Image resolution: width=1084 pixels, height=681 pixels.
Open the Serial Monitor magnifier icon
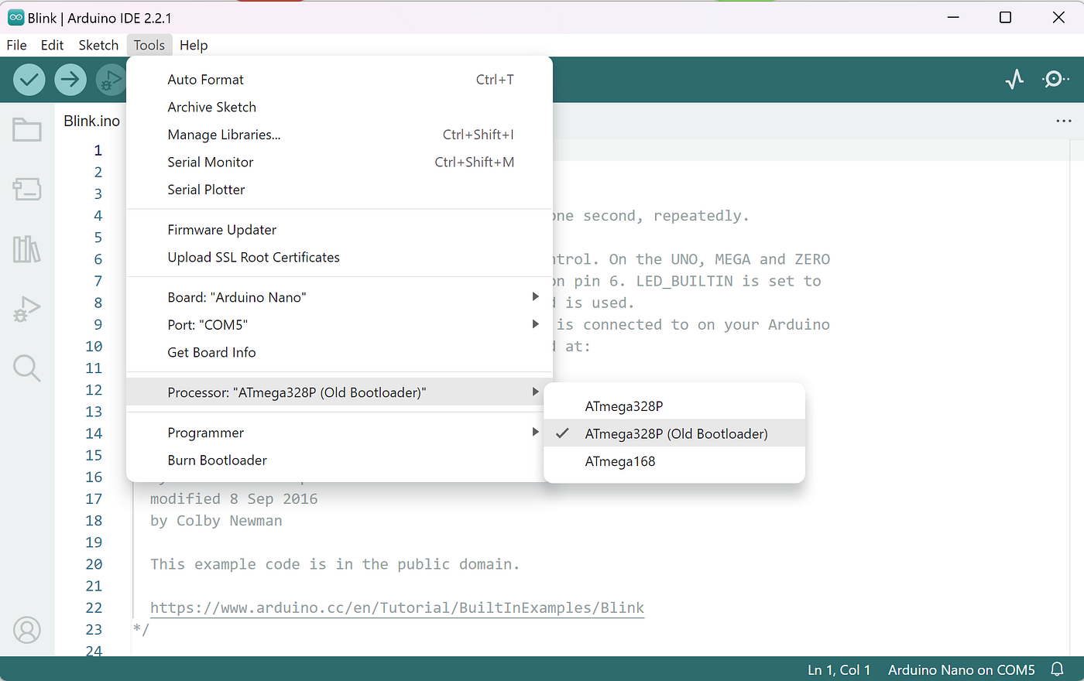[x=1055, y=79]
